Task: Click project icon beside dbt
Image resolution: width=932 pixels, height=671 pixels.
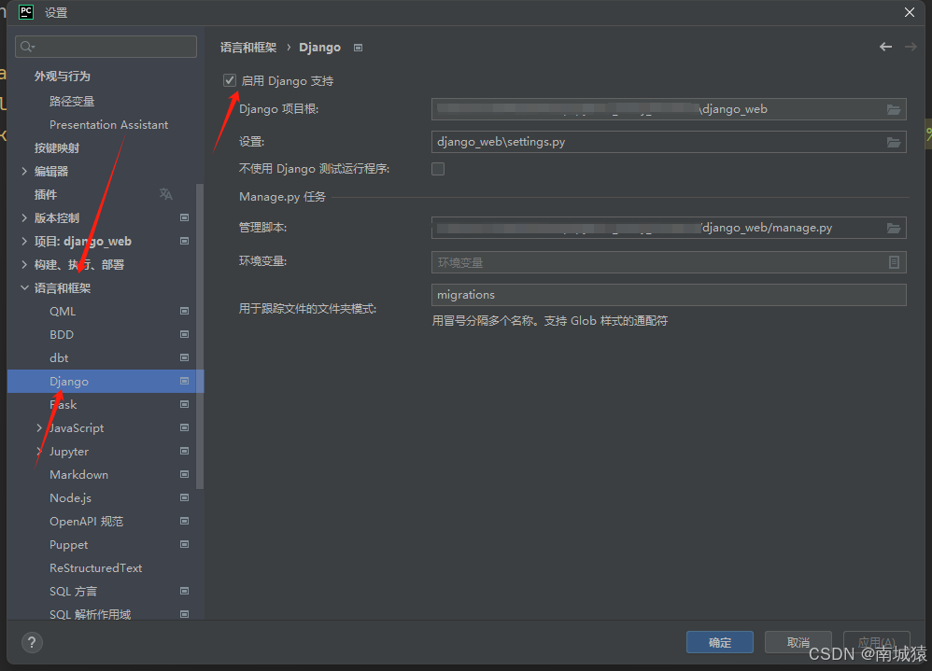Action: [x=184, y=357]
